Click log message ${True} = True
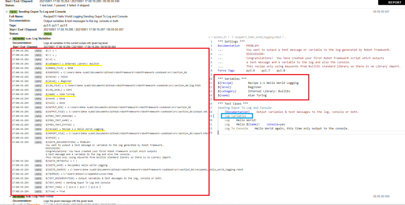405x205 pixels. pos(55,191)
